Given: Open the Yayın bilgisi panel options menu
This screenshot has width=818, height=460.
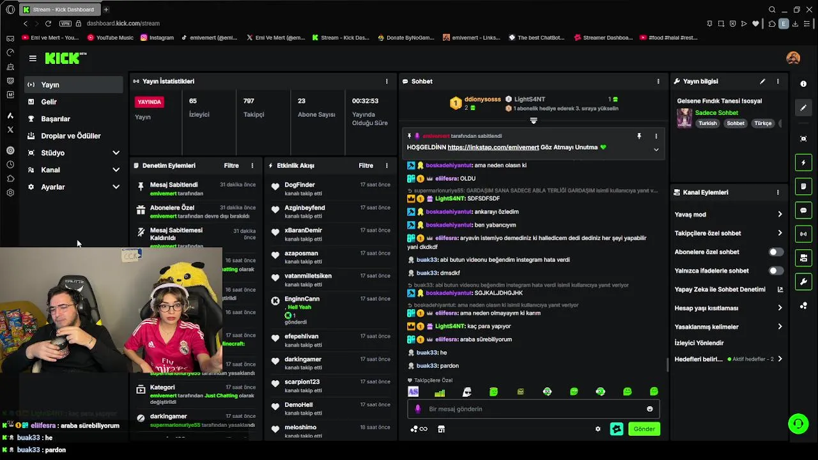Looking at the screenshot, I should 778,81.
